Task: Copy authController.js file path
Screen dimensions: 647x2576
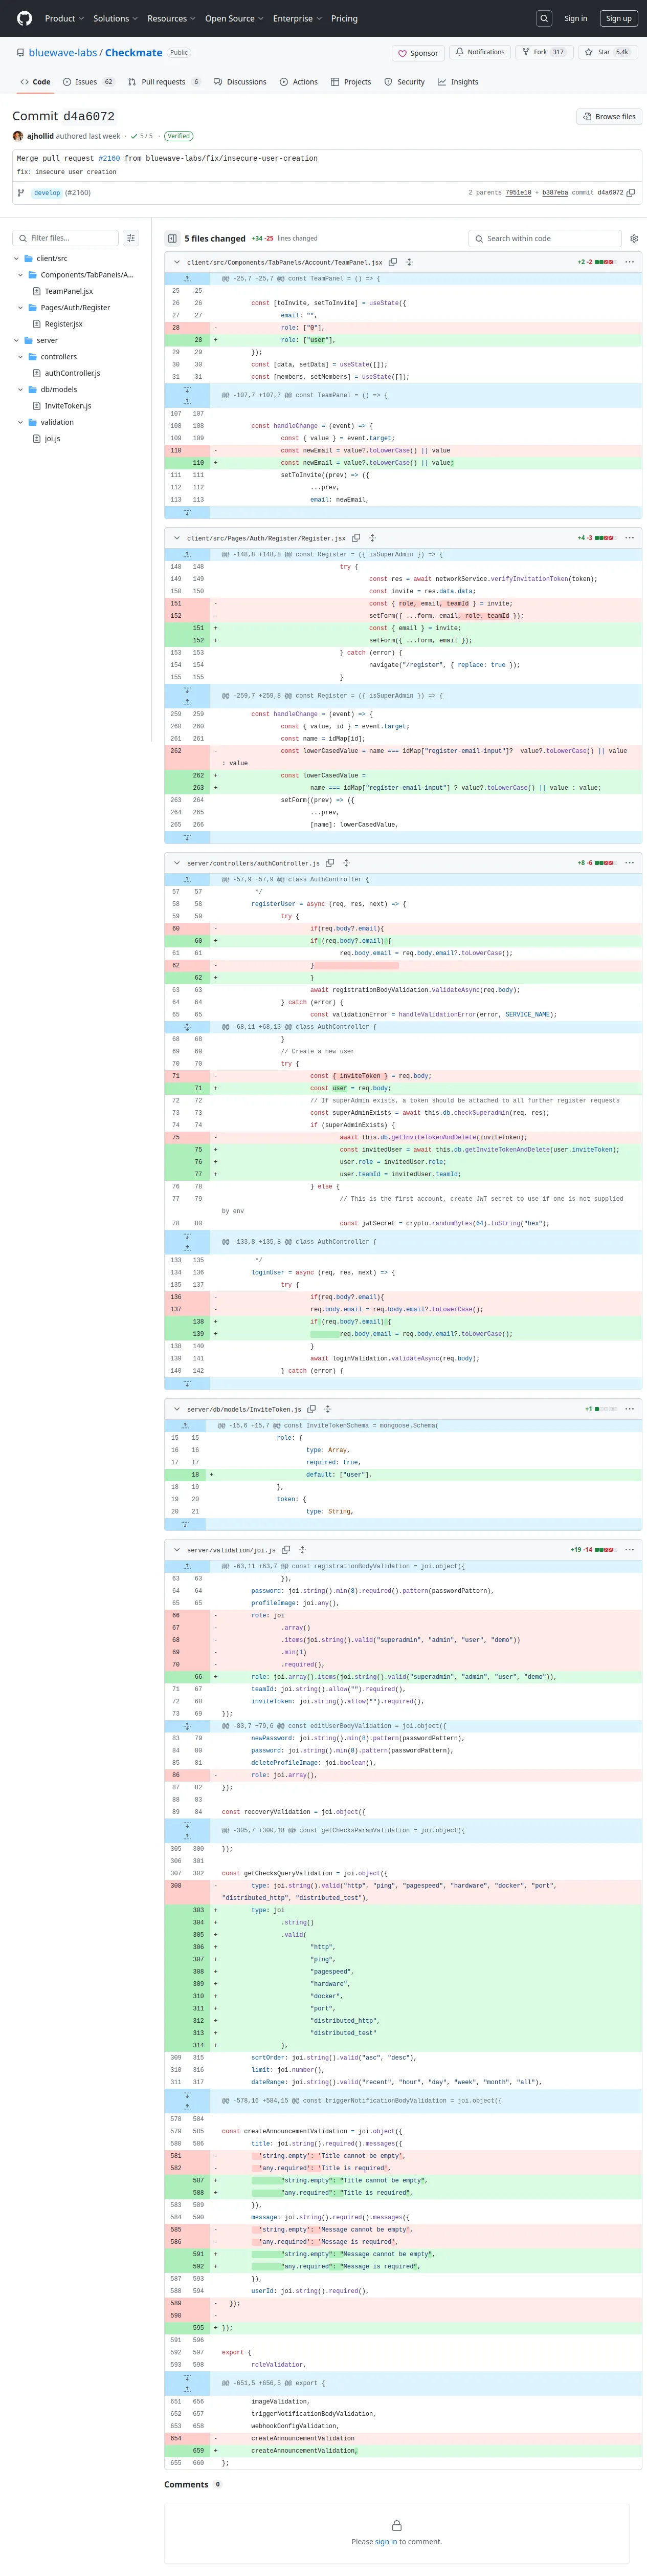Action: (330, 863)
